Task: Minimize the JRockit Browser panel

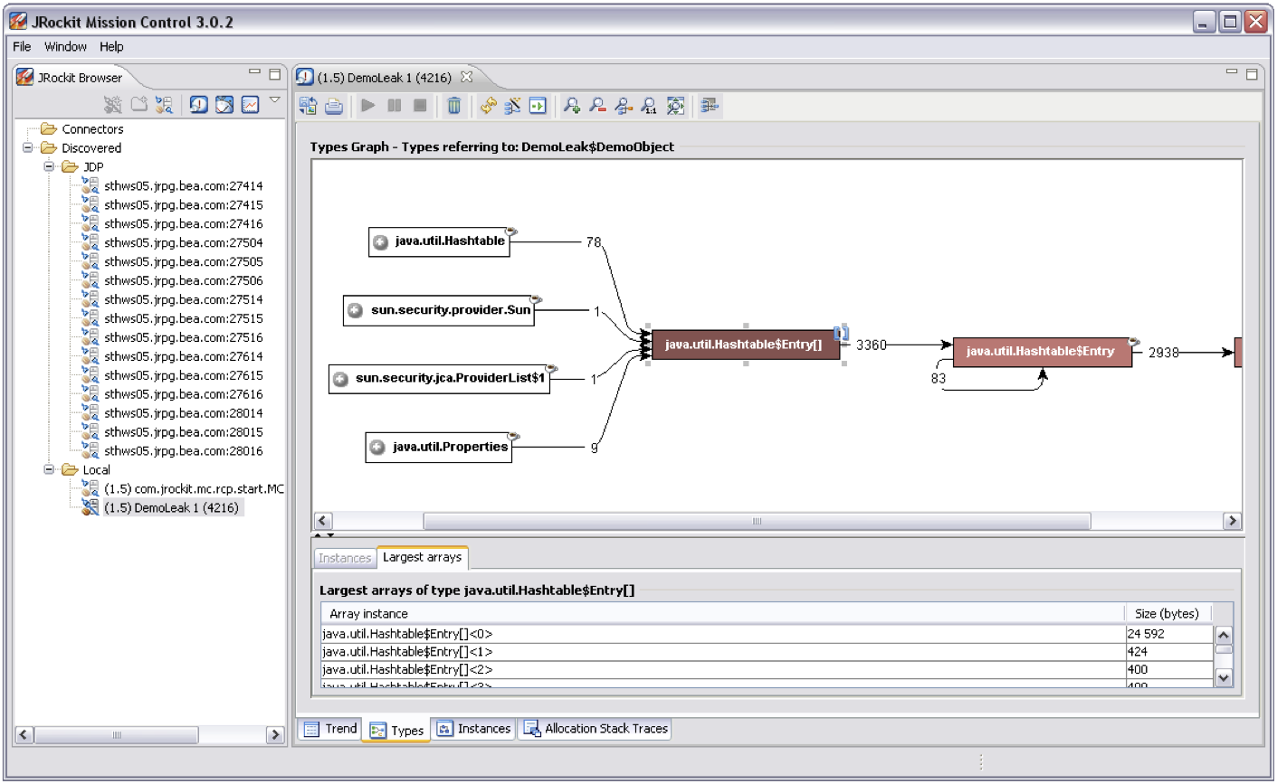Action: pos(254,72)
